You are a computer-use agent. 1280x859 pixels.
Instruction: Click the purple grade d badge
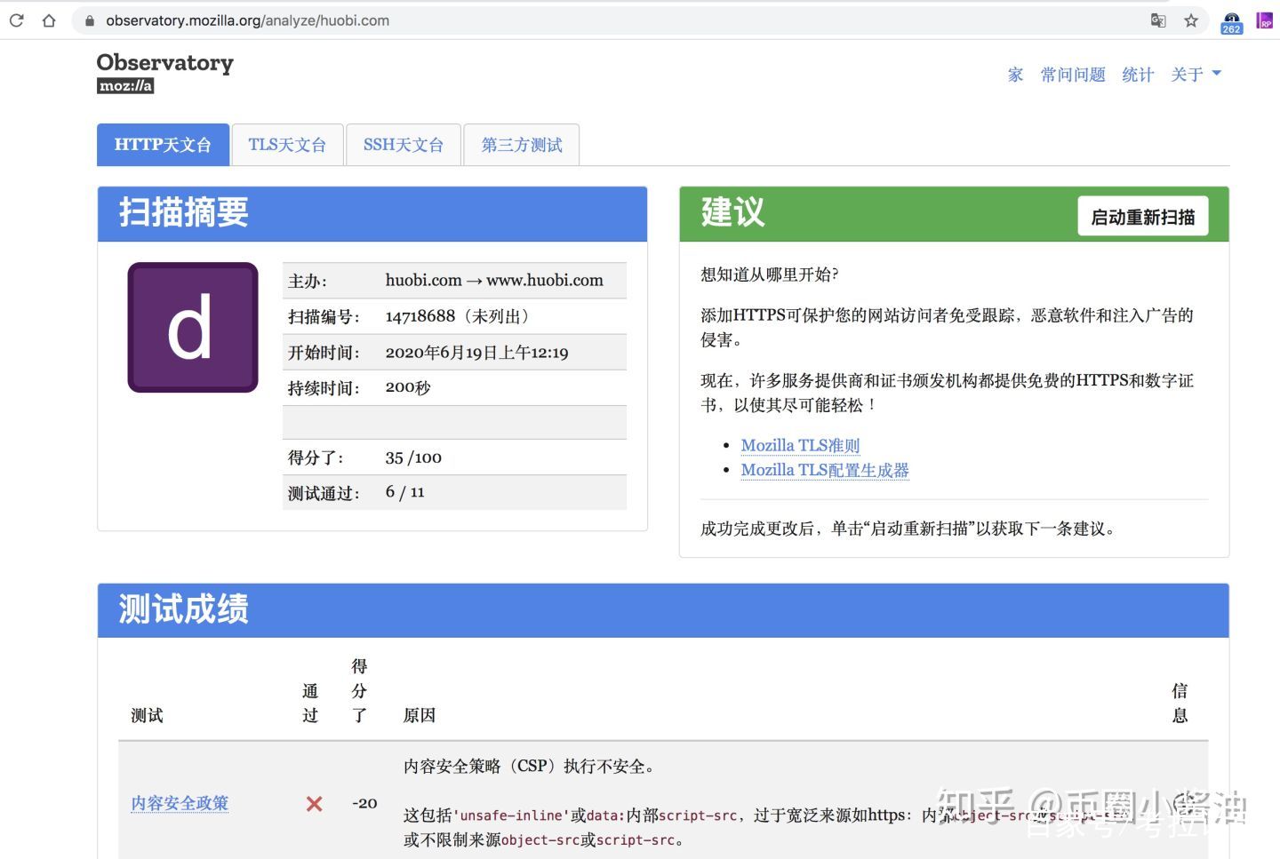click(x=193, y=327)
